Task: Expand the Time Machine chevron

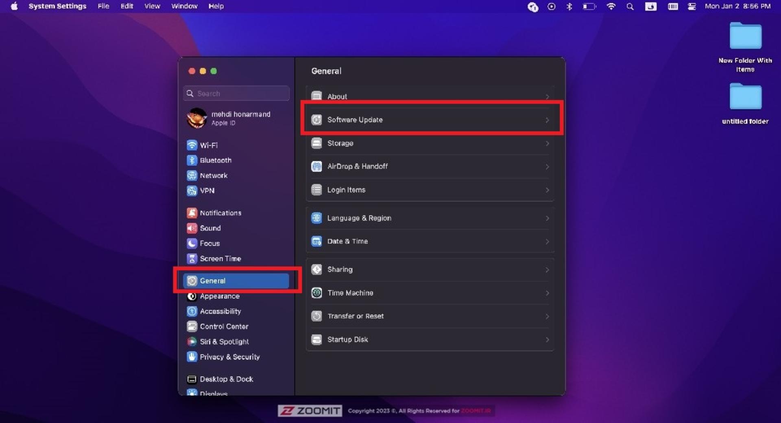Action: [x=547, y=293]
